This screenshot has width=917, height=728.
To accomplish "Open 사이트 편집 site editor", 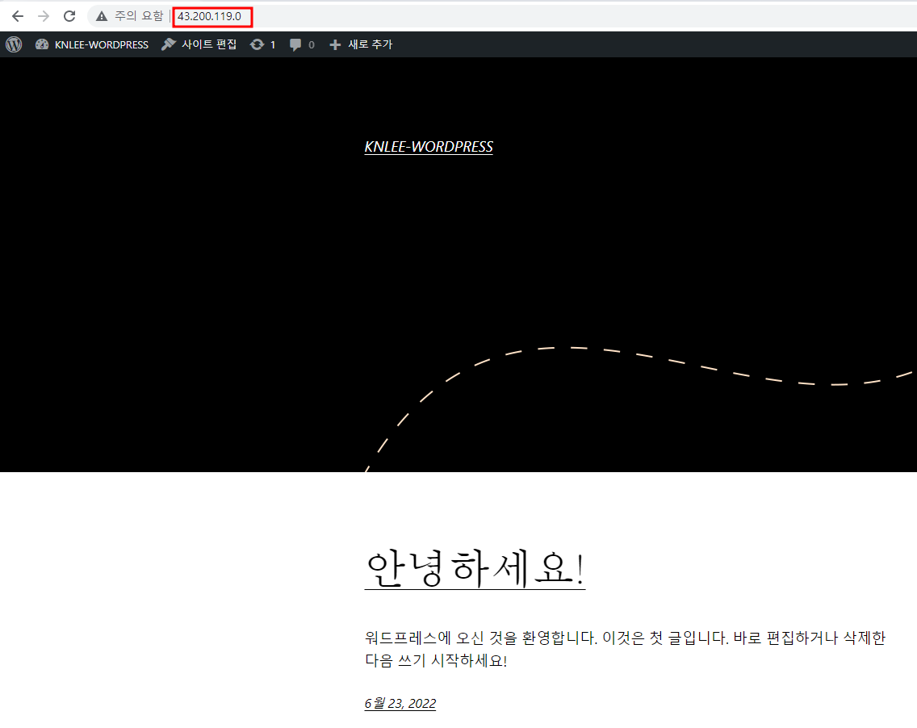I will pos(199,44).
